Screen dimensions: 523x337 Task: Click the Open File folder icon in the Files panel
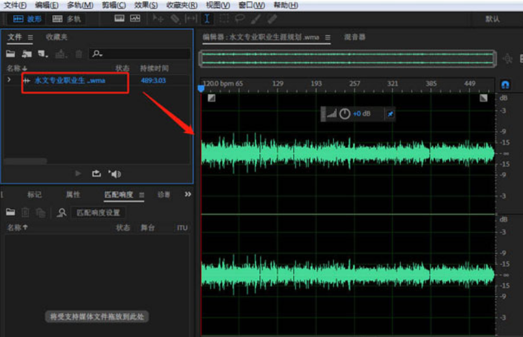10,53
